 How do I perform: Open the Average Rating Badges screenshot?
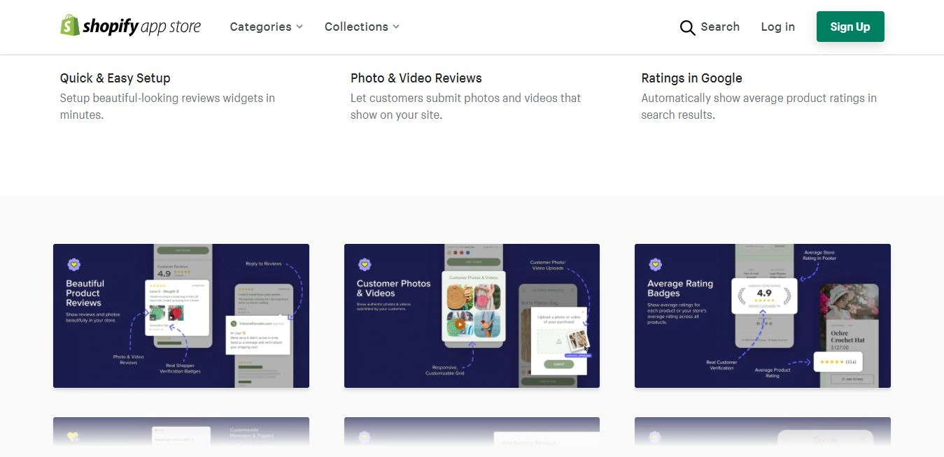click(763, 316)
